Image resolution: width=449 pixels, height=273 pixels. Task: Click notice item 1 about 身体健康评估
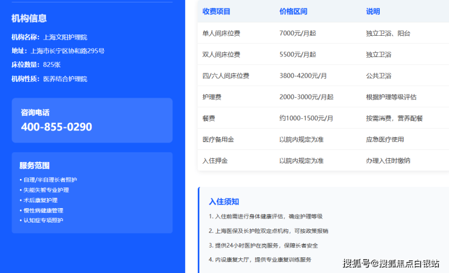(x=265, y=217)
